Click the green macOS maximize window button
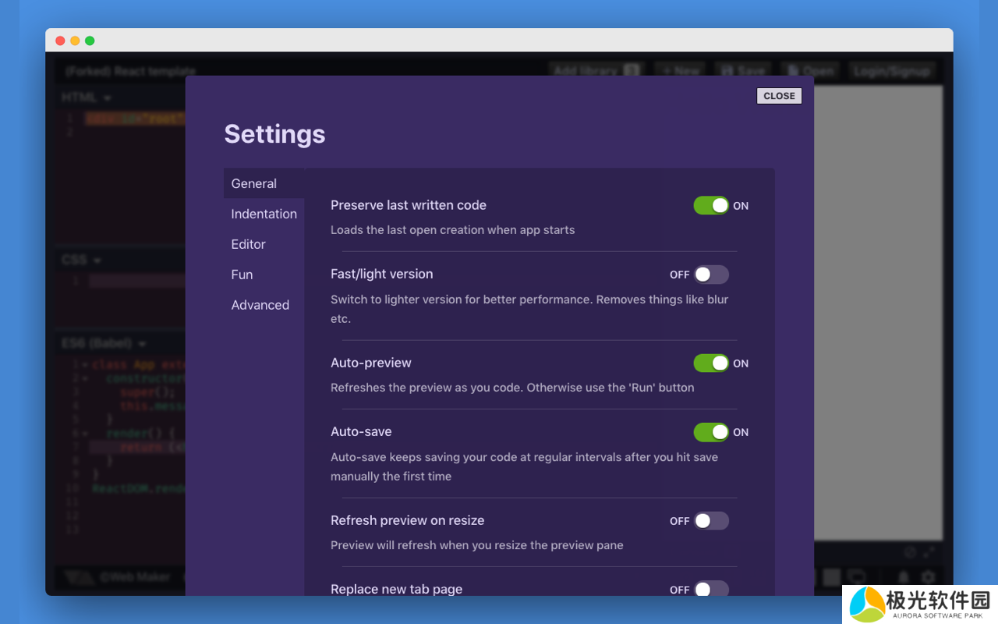Viewport: 998px width, 624px height. [x=90, y=41]
